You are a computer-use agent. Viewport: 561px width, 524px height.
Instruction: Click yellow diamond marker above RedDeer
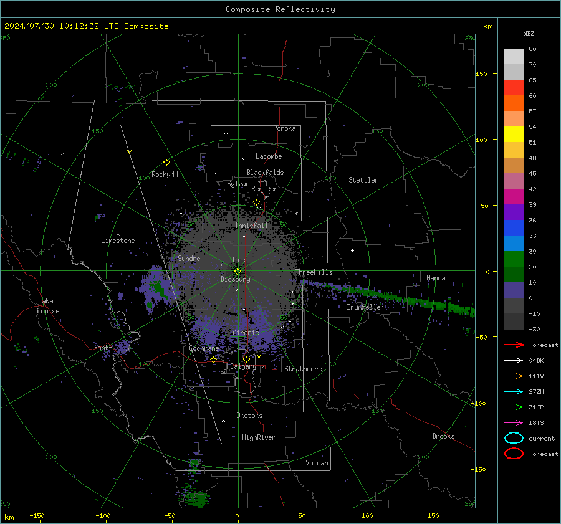[x=256, y=202]
